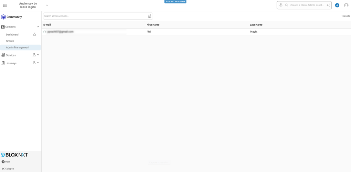Sort by the First Name column header
Image resolution: width=351 pixels, height=172 pixels.
click(153, 25)
